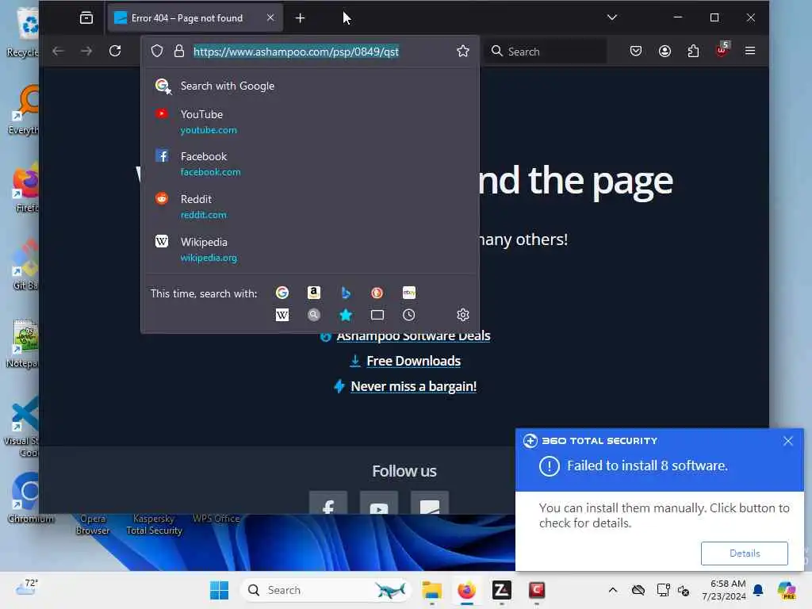Viewport: 812px width, 609px height.
Task: Open Save to Pocket icon
Action: click(636, 51)
